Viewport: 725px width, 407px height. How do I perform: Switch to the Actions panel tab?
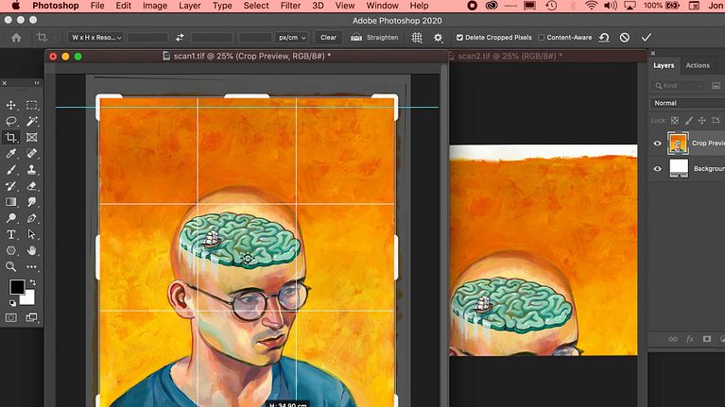pos(698,65)
